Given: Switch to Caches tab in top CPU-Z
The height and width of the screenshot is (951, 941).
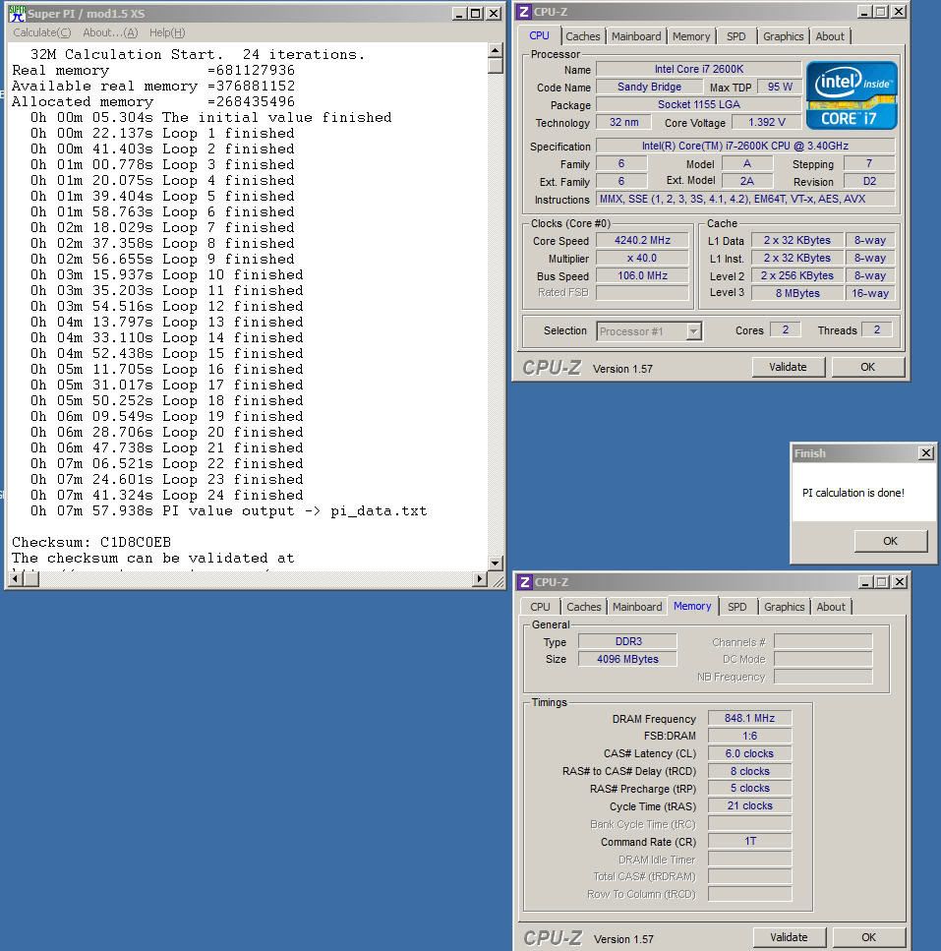Looking at the screenshot, I should [x=582, y=36].
